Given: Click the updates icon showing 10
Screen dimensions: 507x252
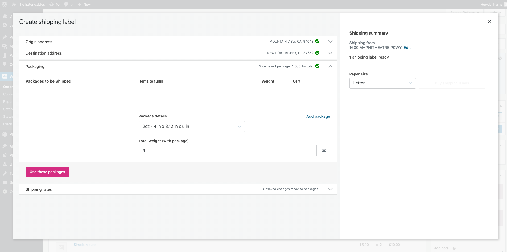Looking at the screenshot, I should pyautogui.click(x=52, y=4).
